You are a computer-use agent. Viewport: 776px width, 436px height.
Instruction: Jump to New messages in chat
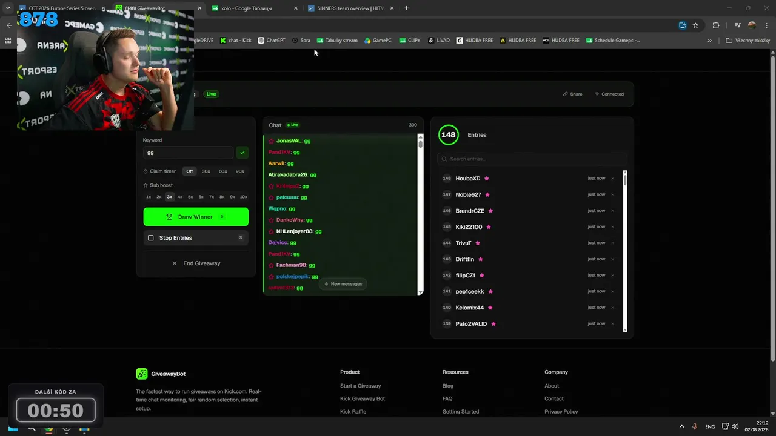click(343, 284)
